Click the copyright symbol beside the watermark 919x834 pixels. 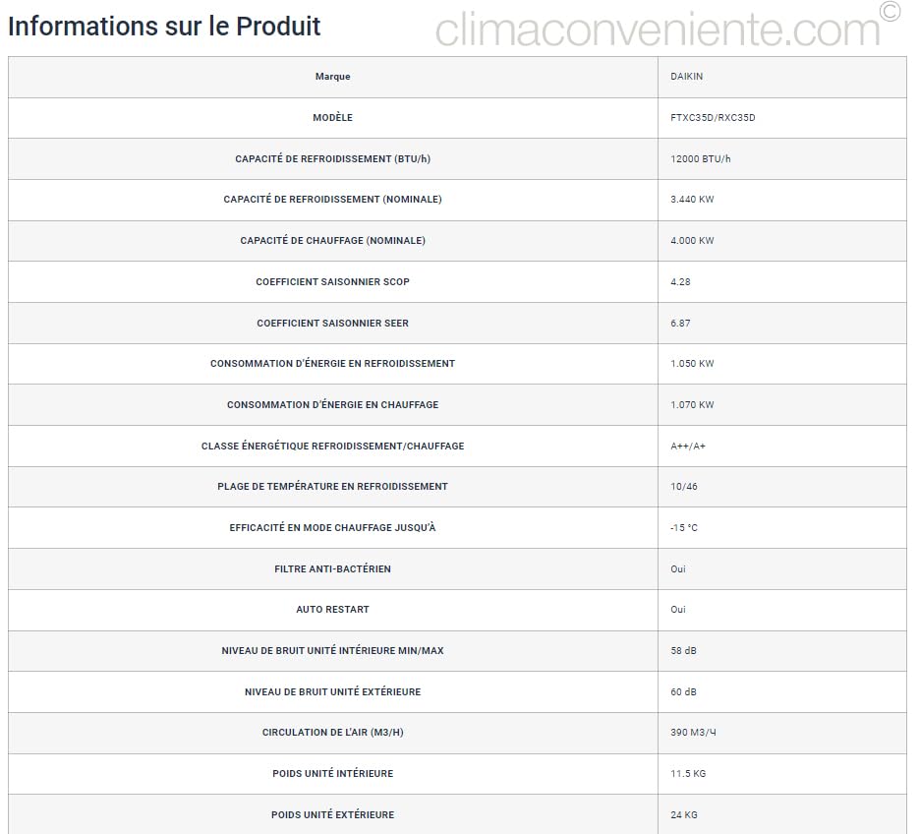tap(890, 12)
